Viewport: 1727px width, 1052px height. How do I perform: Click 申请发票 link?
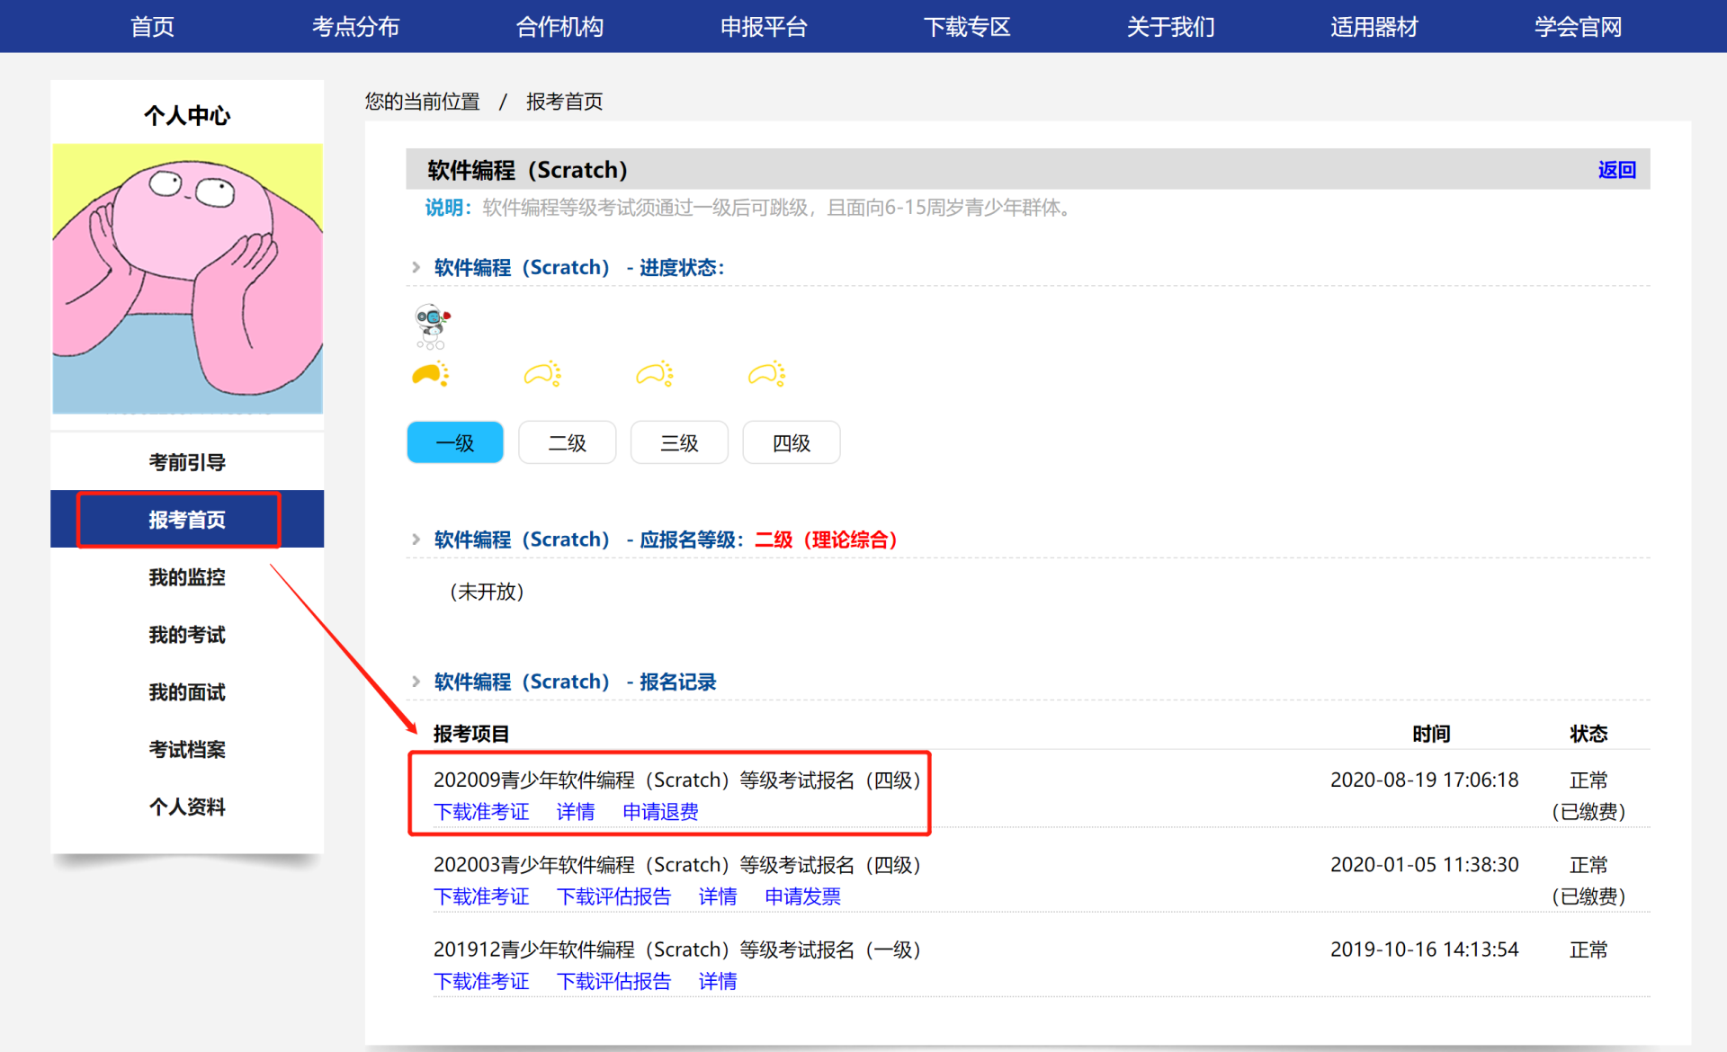802,896
